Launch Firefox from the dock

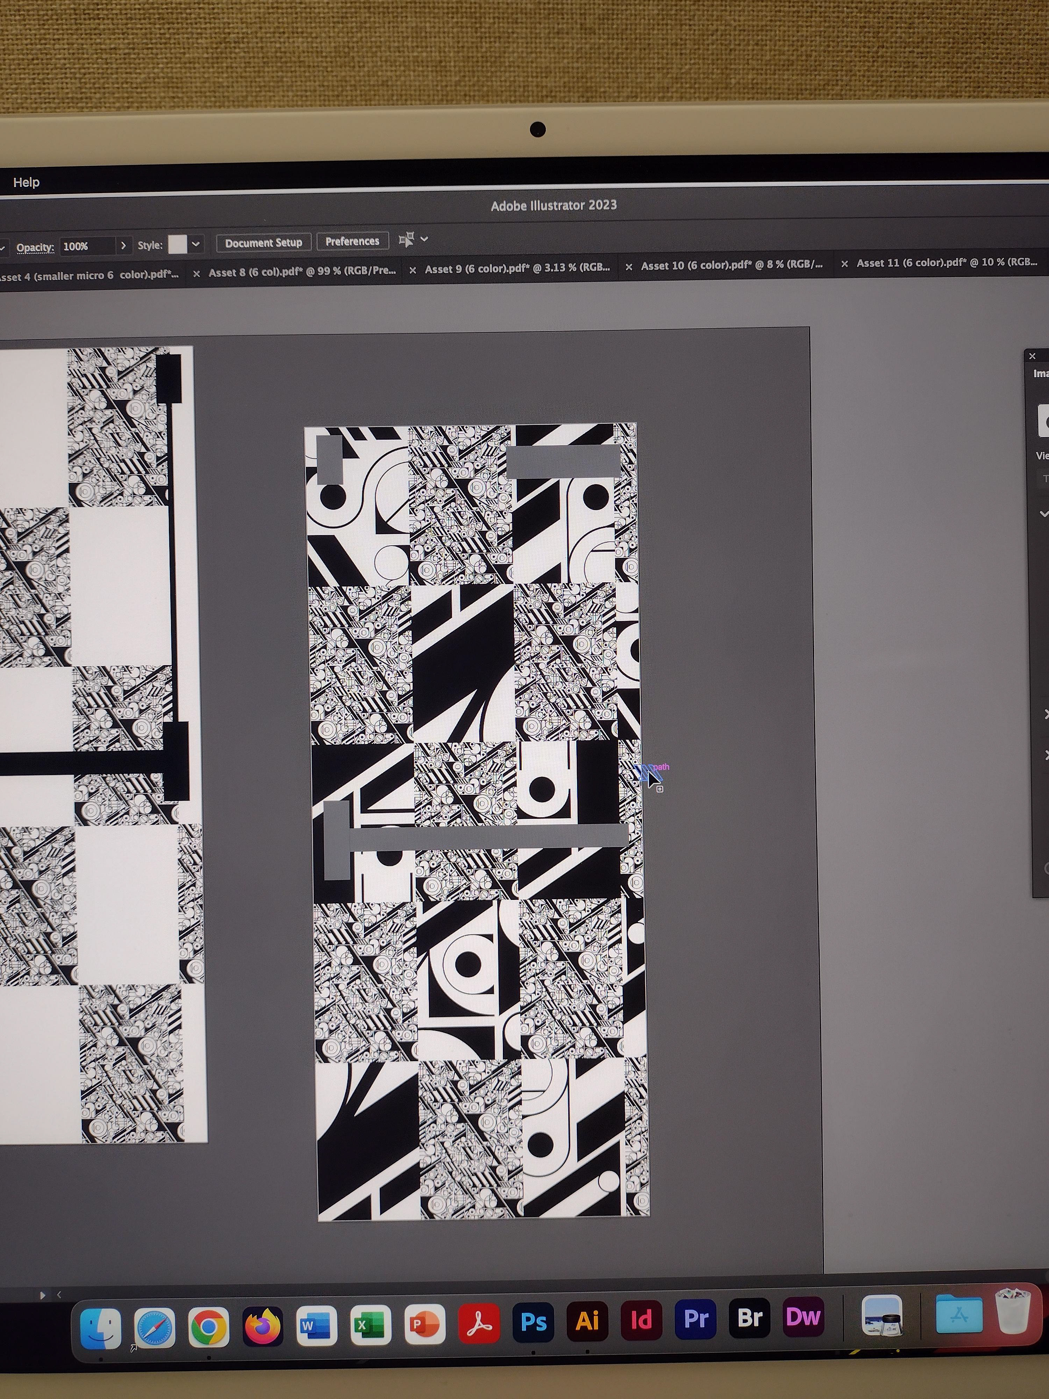262,1326
